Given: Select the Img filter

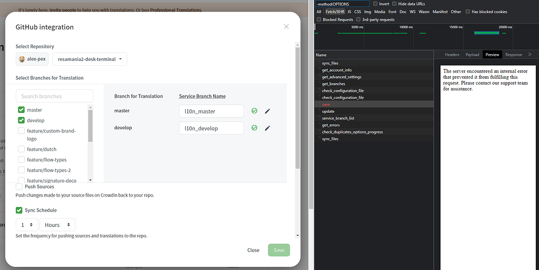Looking at the screenshot, I should [x=367, y=12].
